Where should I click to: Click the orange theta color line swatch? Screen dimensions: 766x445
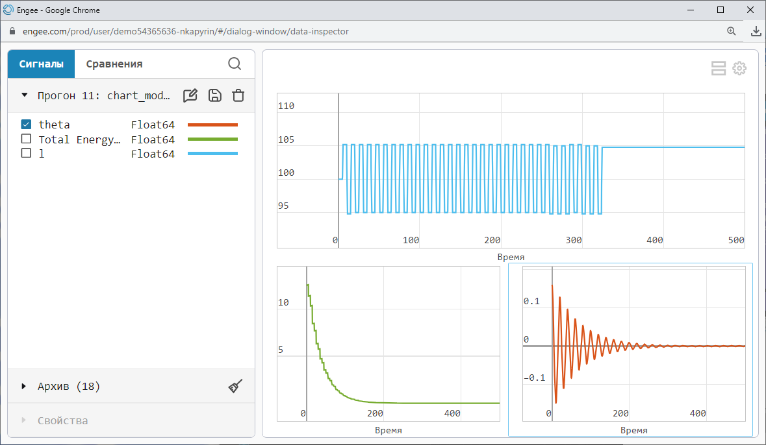(212, 125)
